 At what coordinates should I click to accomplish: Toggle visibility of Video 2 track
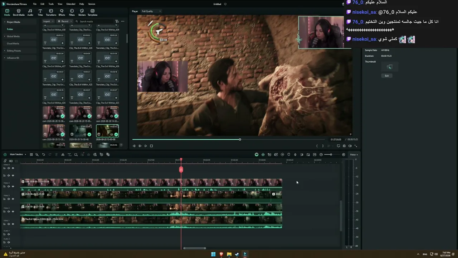[x=13, y=211]
